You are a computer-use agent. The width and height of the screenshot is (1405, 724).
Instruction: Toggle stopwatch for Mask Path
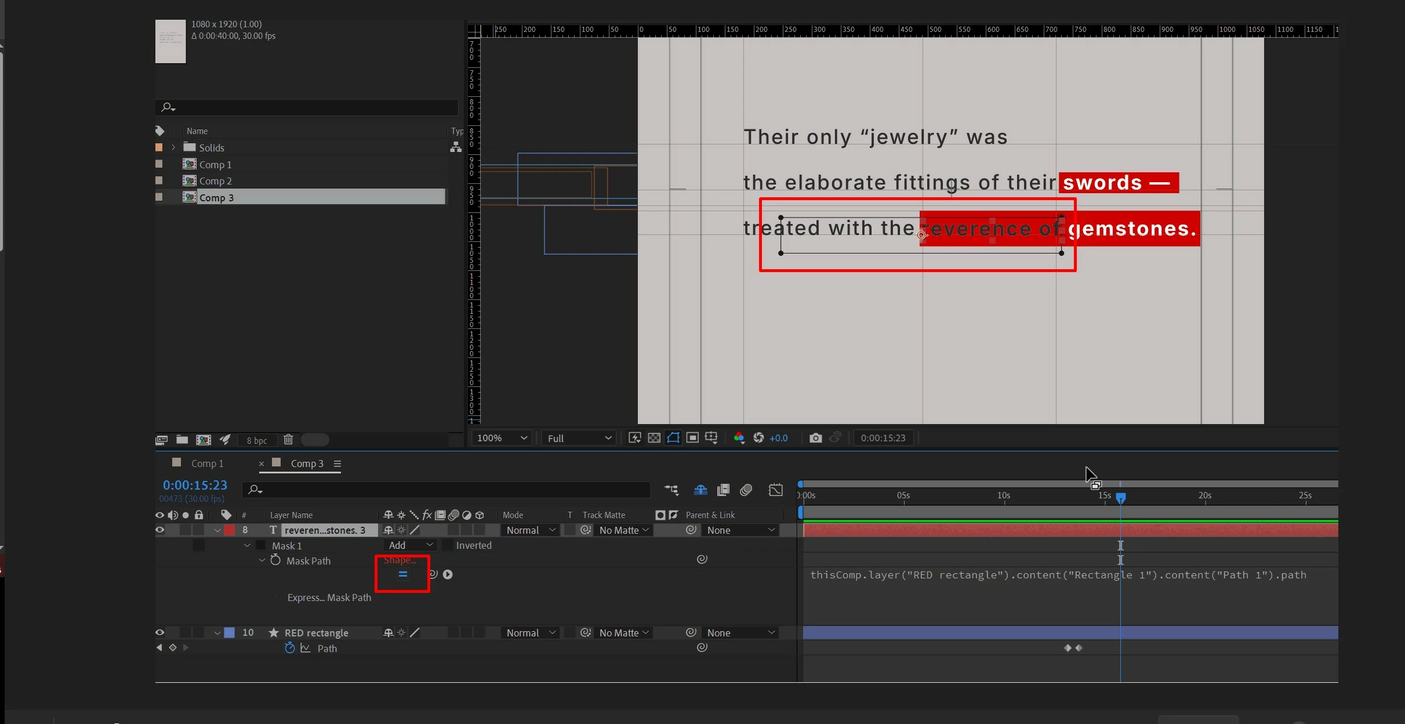[x=275, y=560]
